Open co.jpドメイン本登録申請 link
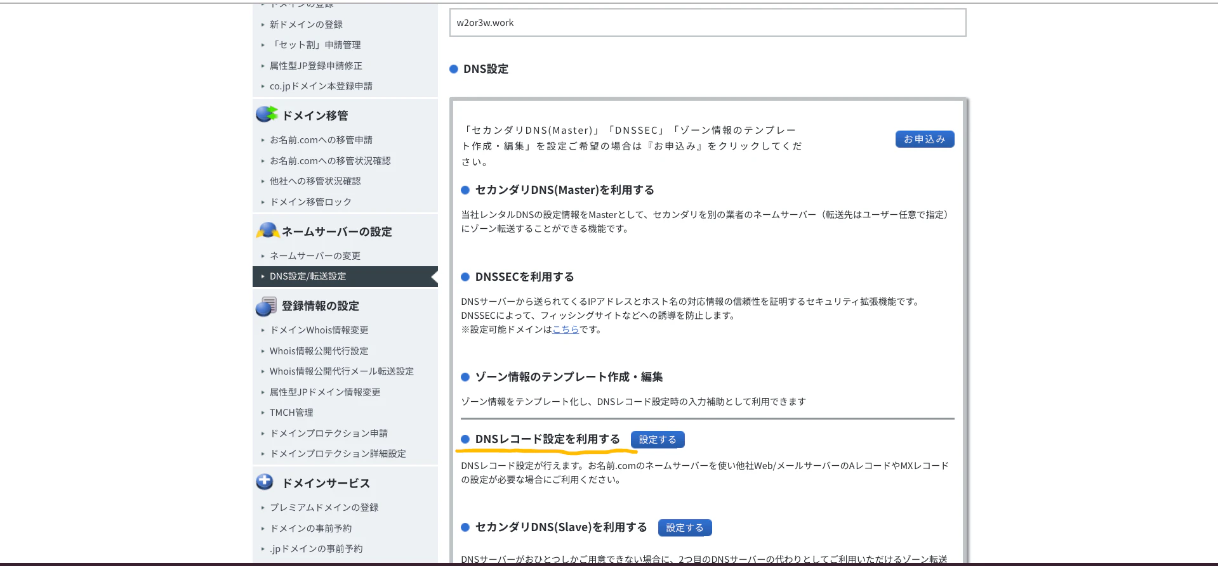 coord(321,86)
